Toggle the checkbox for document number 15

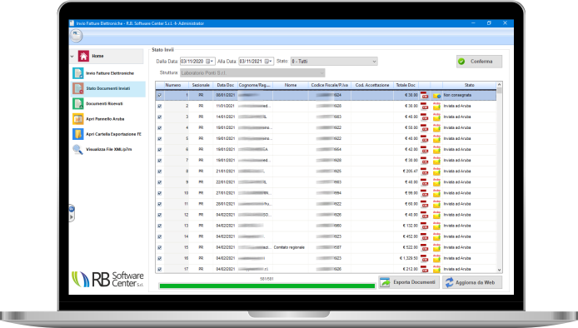(x=160, y=247)
